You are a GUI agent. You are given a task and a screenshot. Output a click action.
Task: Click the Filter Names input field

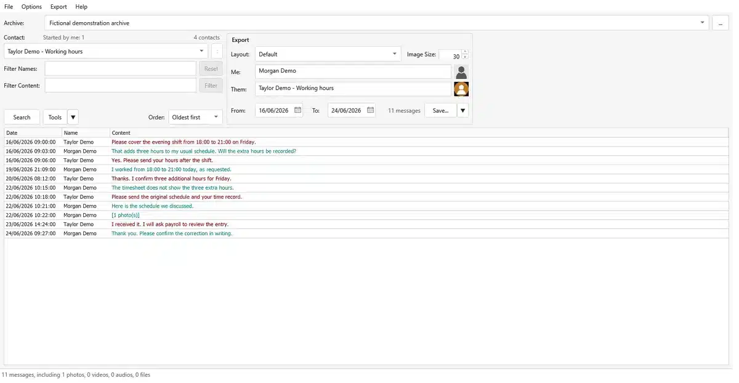pos(121,69)
